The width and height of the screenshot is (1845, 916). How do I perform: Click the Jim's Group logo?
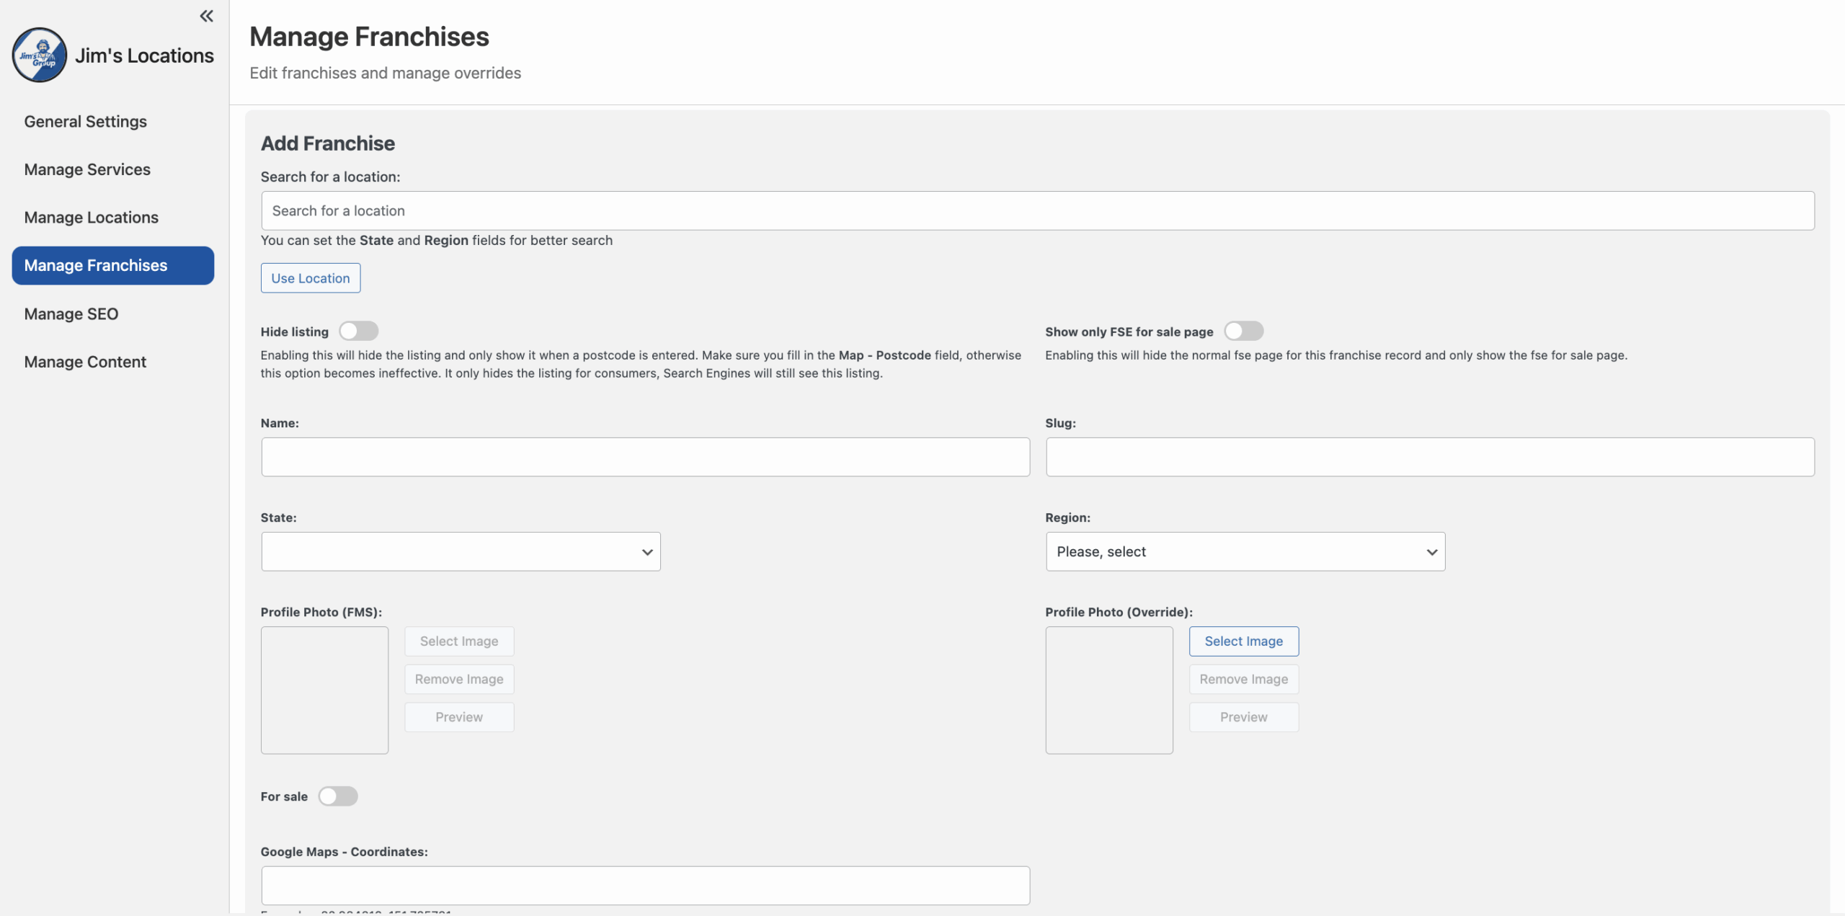click(x=39, y=55)
